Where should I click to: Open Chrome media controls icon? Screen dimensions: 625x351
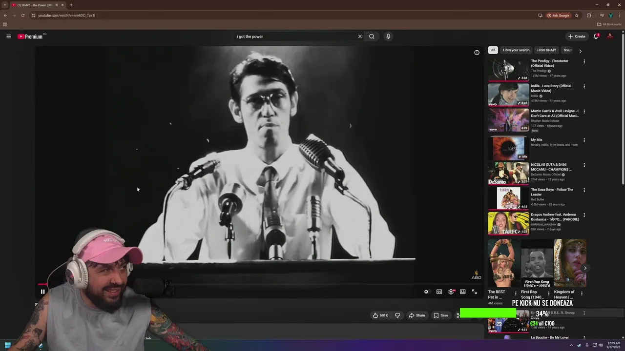(x=602, y=15)
